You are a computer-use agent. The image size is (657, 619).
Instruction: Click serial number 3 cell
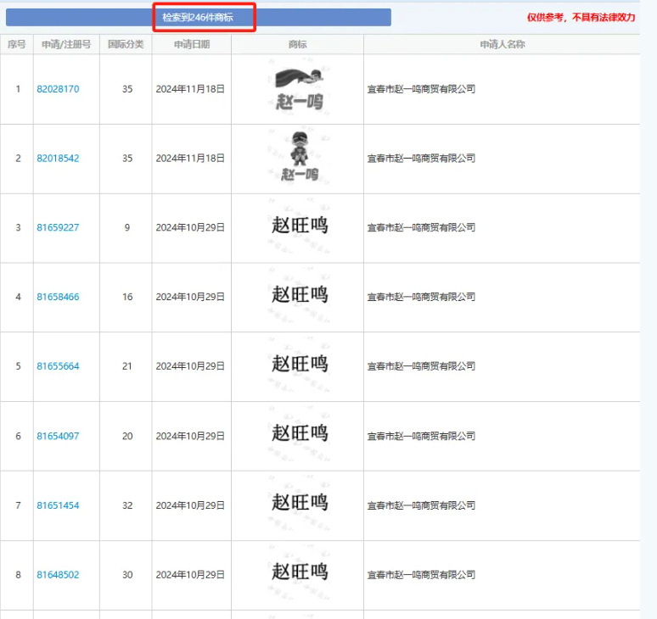tap(18, 227)
